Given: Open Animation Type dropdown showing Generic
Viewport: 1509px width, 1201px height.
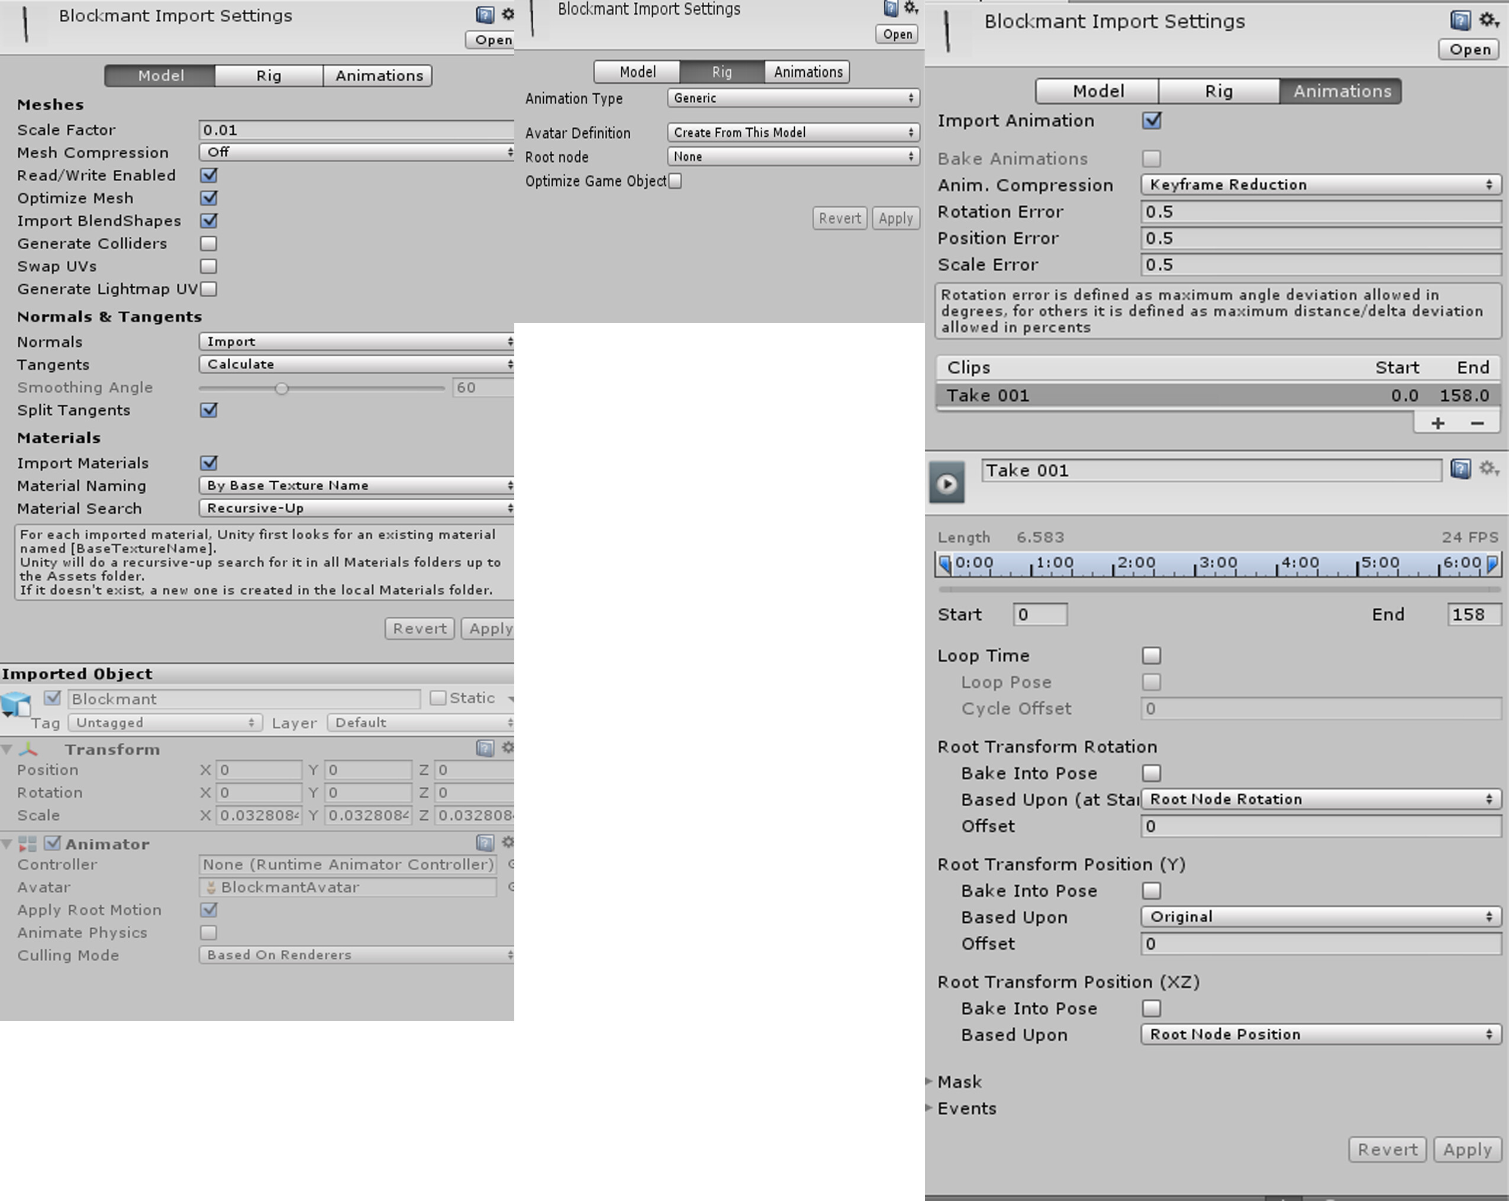Looking at the screenshot, I should tap(793, 98).
